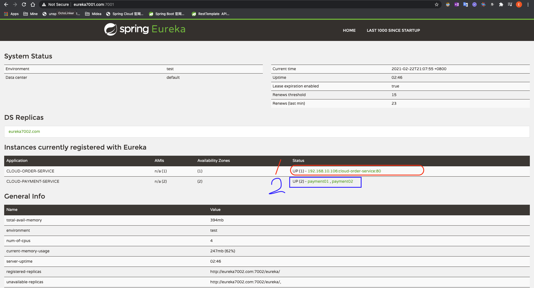Open the payment02 instance link
This screenshot has height=288, width=534.
tap(342, 181)
